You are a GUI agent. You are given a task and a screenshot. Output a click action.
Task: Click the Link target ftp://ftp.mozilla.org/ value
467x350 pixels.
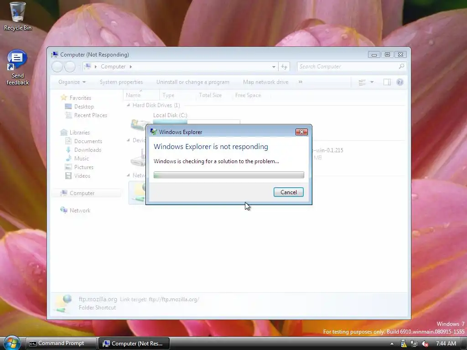click(174, 299)
